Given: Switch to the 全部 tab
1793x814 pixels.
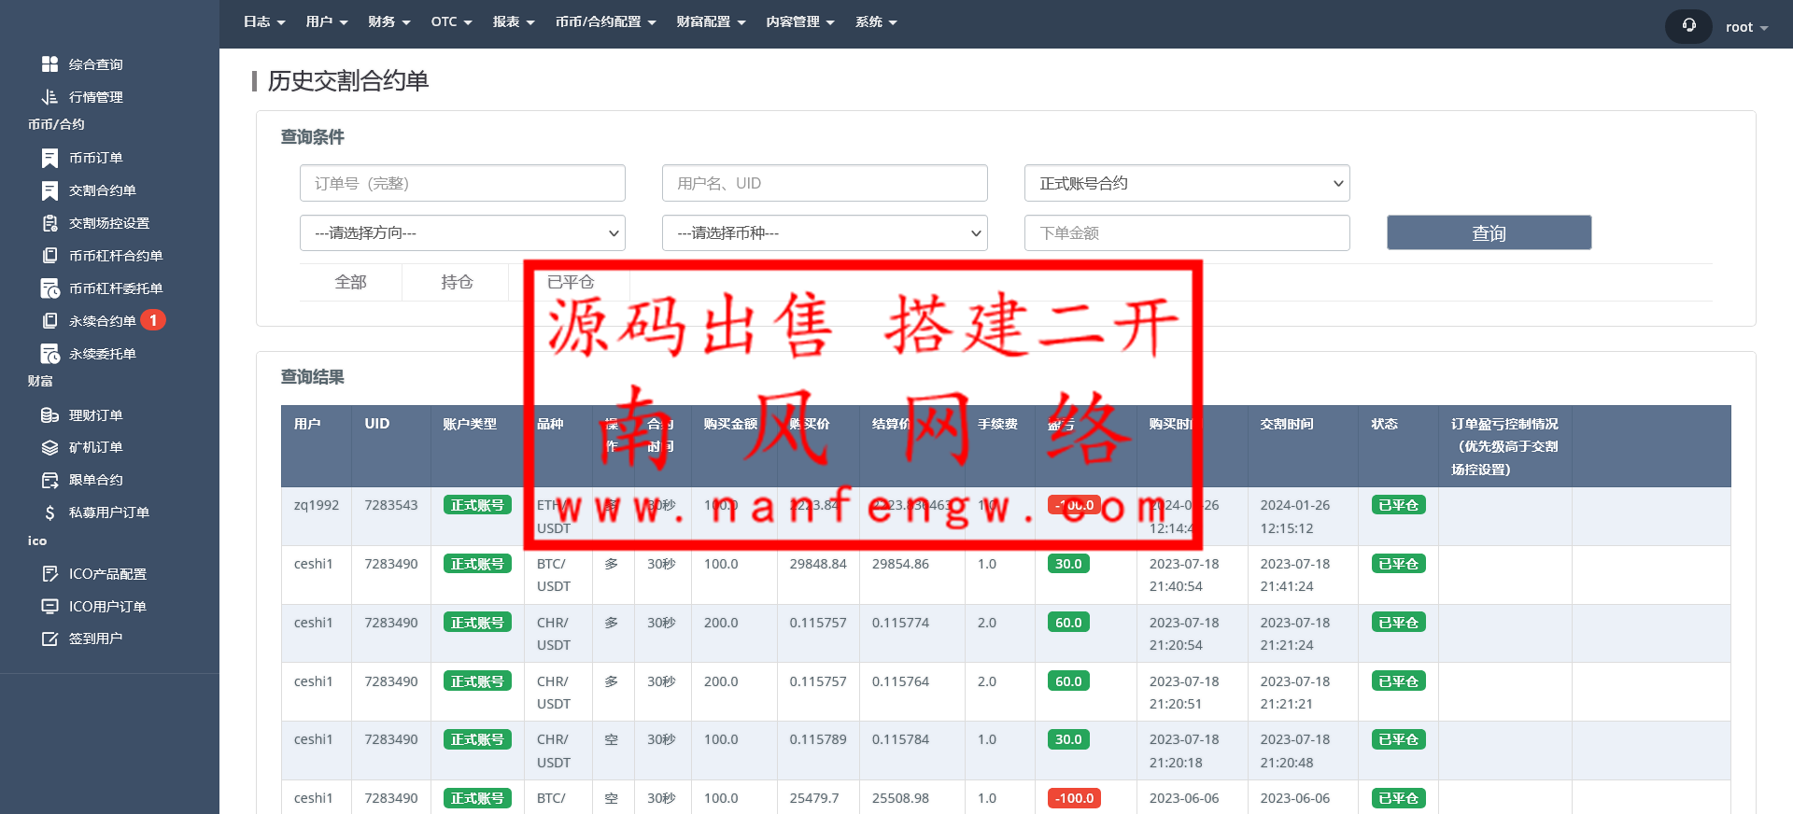Looking at the screenshot, I should pyautogui.click(x=350, y=282).
